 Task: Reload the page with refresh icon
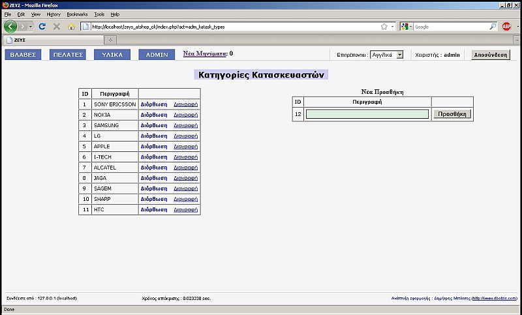pos(42,26)
